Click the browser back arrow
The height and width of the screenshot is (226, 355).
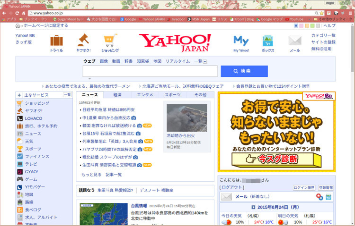[4, 13]
